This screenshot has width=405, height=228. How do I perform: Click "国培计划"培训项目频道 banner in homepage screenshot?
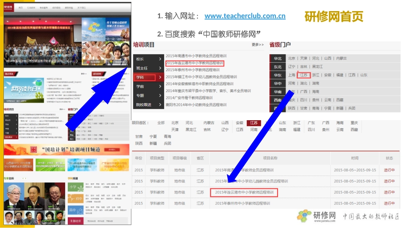point(67,150)
